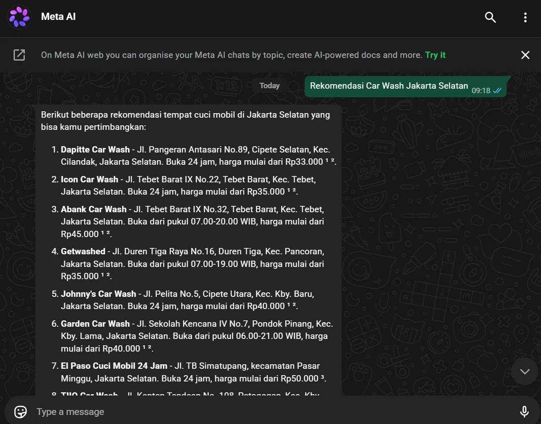Open the three-dot chat menu
The width and height of the screenshot is (541, 424).
[525, 17]
